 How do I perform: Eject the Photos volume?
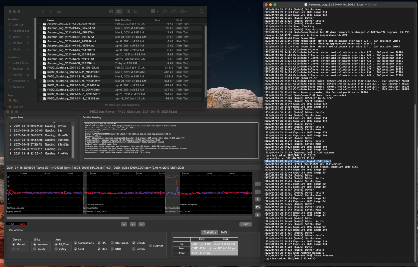click(x=28, y=43)
